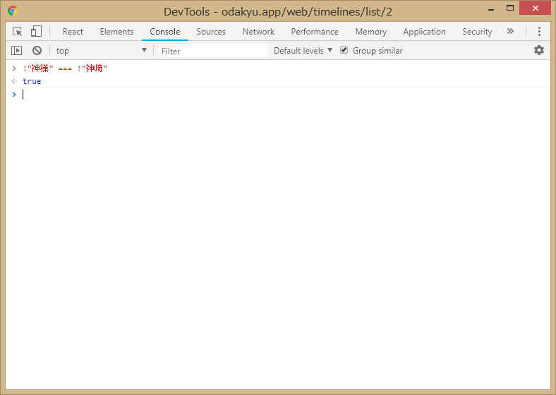This screenshot has height=395, width=556.
Task: Open the DevTools three-dot customize menu
Action: [x=539, y=32]
